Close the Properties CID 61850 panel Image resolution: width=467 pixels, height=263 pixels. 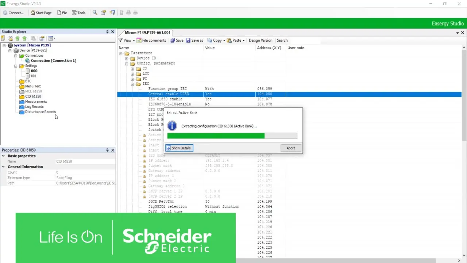pos(112,150)
